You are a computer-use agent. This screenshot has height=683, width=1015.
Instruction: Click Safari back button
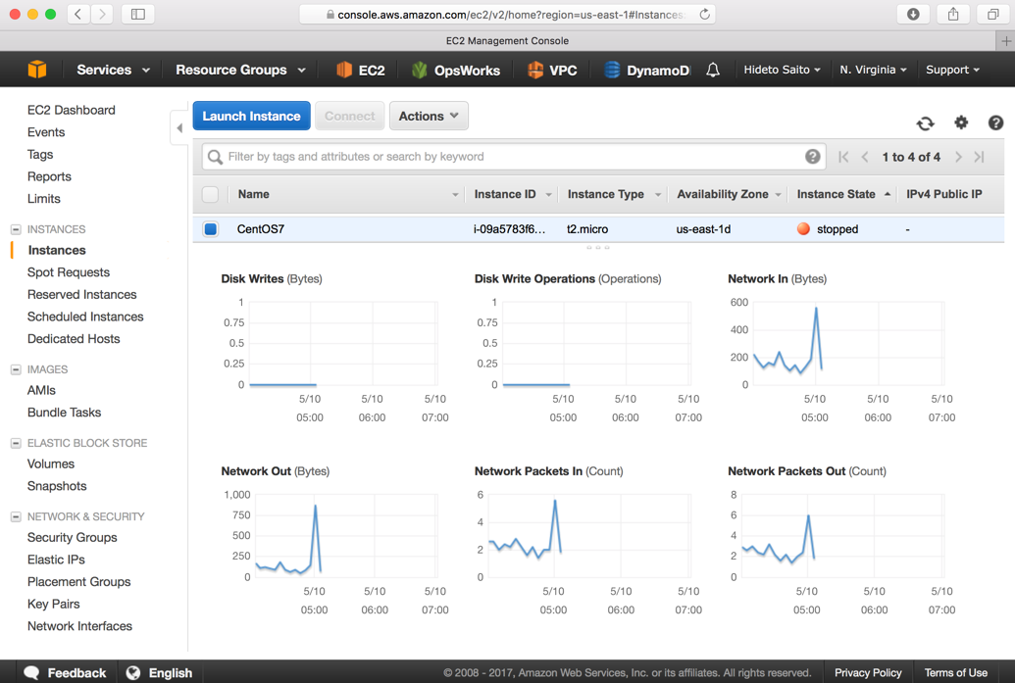point(77,15)
